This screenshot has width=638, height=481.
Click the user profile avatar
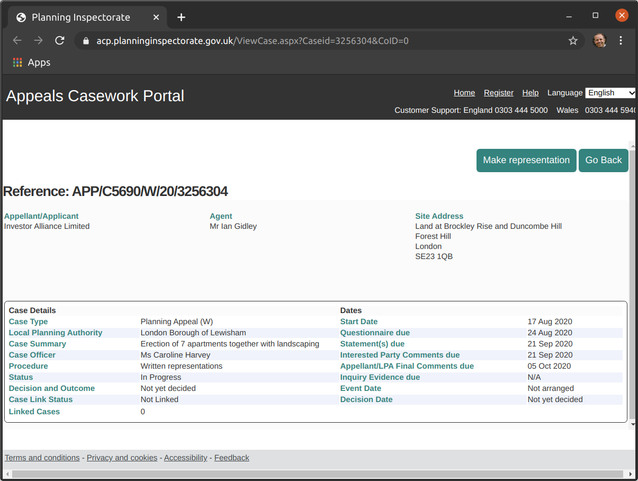(x=599, y=41)
